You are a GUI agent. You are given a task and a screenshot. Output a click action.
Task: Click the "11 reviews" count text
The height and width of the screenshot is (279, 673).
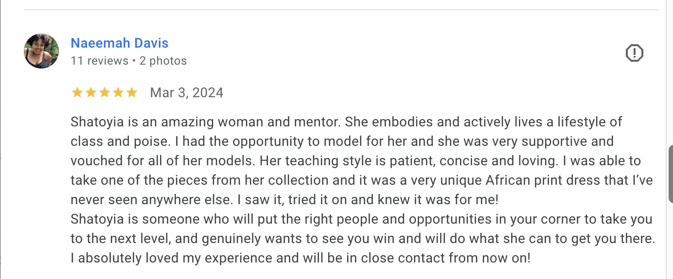pyautogui.click(x=99, y=61)
